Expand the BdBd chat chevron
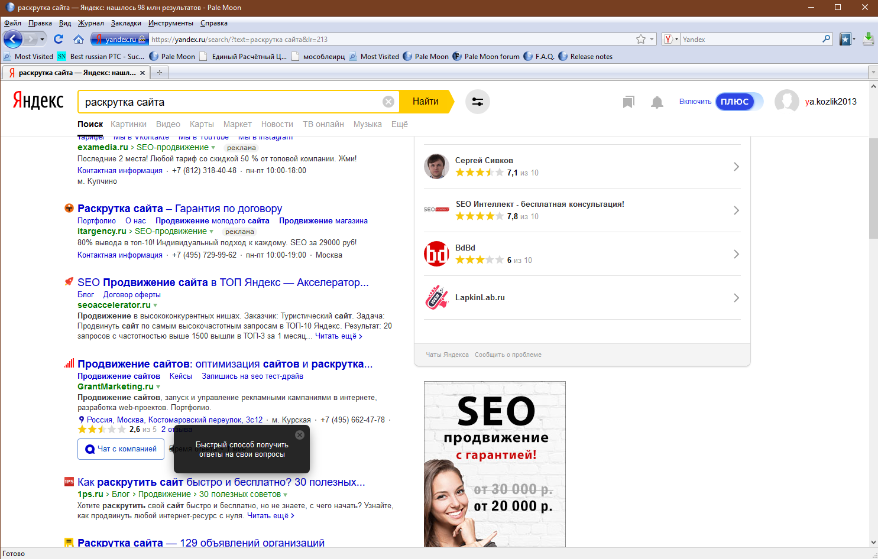This screenshot has width=878, height=559. 736,254
